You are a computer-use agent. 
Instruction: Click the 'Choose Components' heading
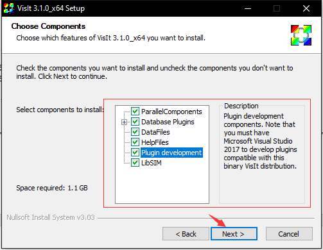(48, 26)
